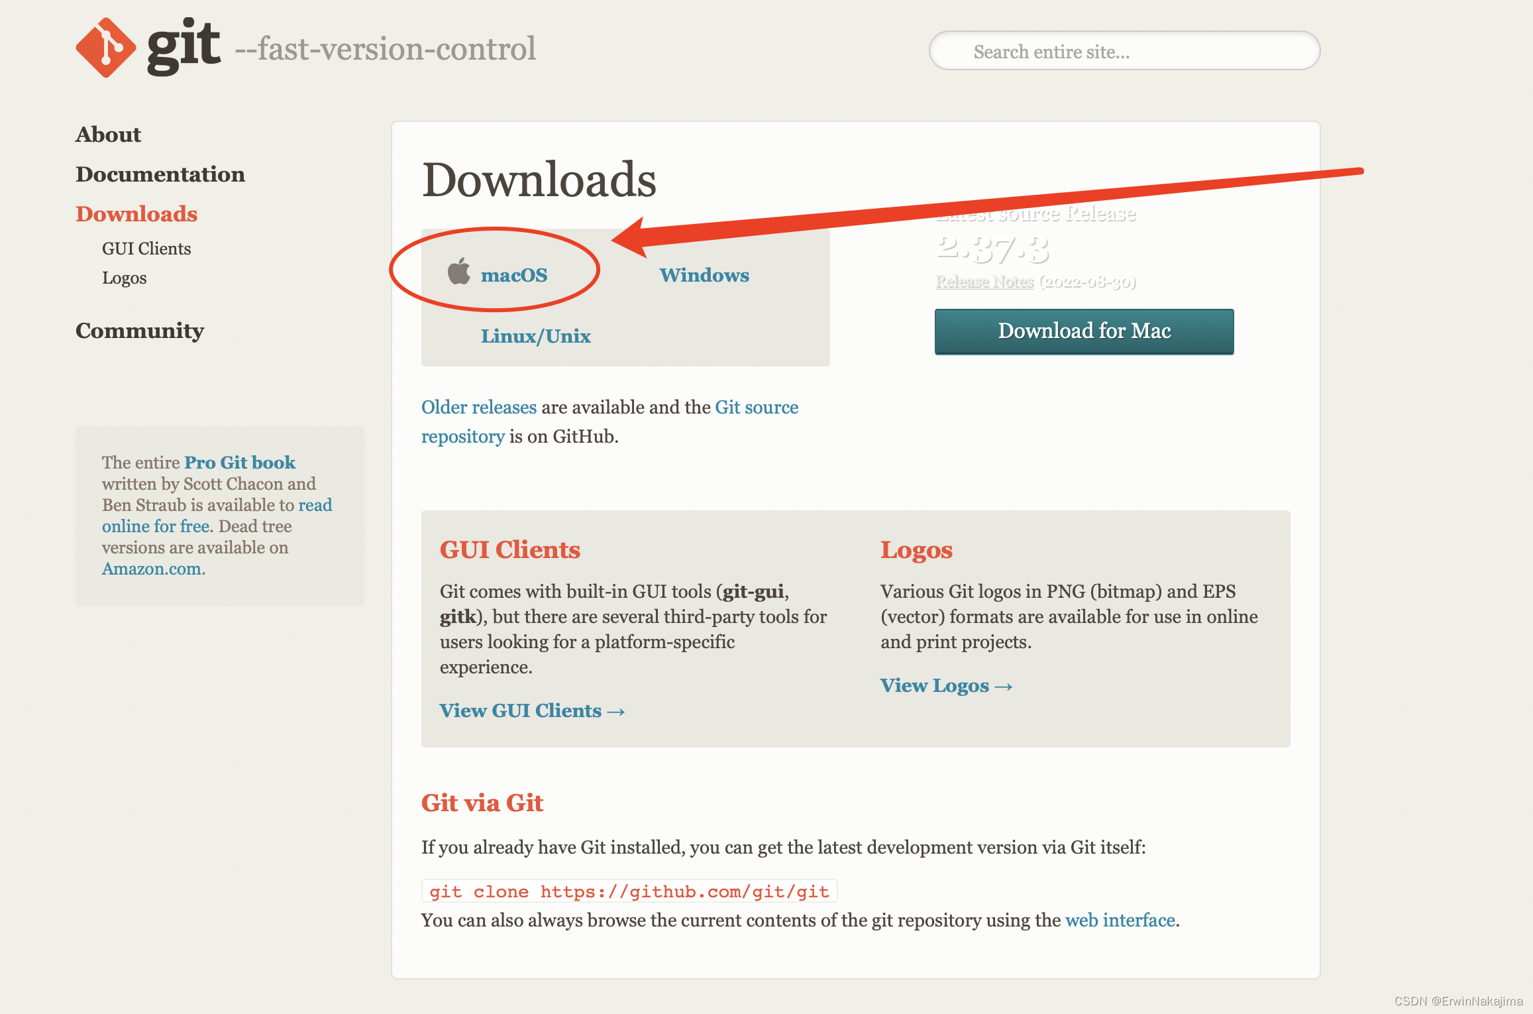Click the Logos heading in panel
The height and width of the screenshot is (1014, 1533).
pyautogui.click(x=916, y=550)
